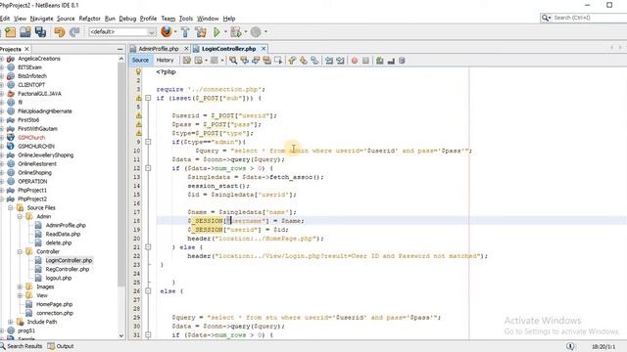Open Profile Project dropdown arrow
The image size is (627, 352).
(x=265, y=32)
